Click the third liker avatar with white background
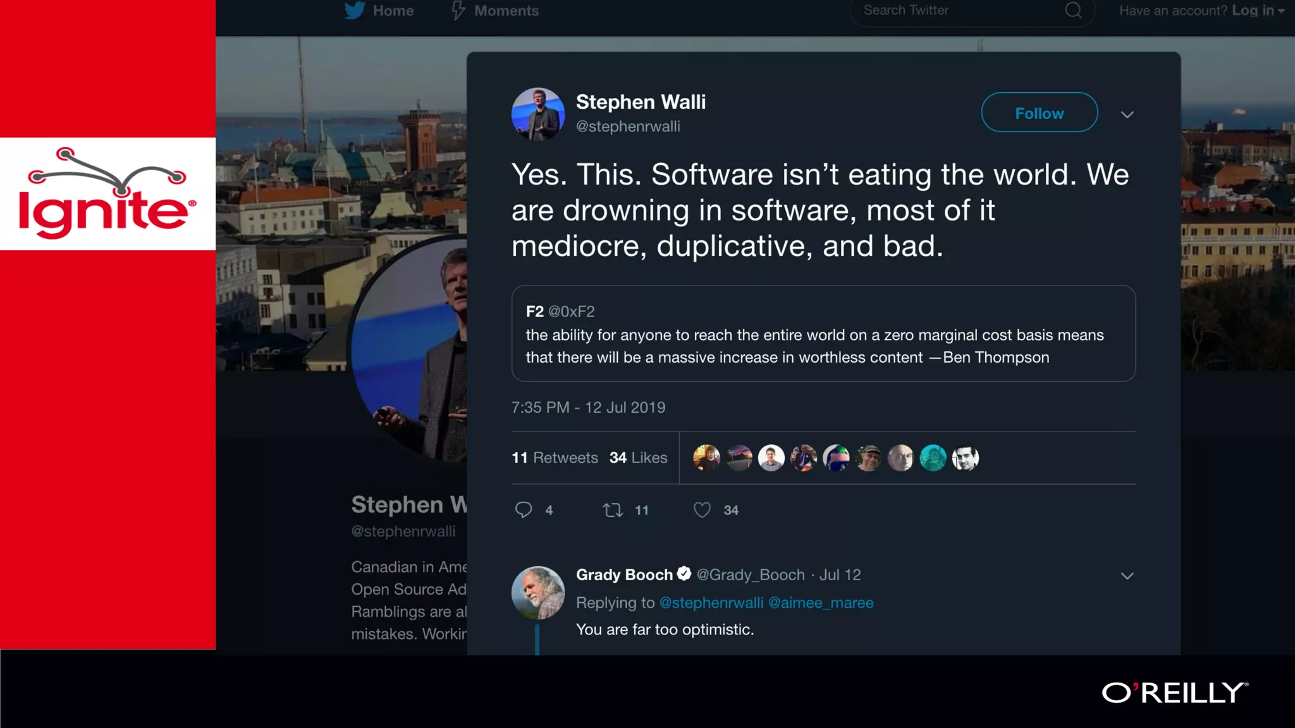1295x728 pixels. [x=771, y=458]
